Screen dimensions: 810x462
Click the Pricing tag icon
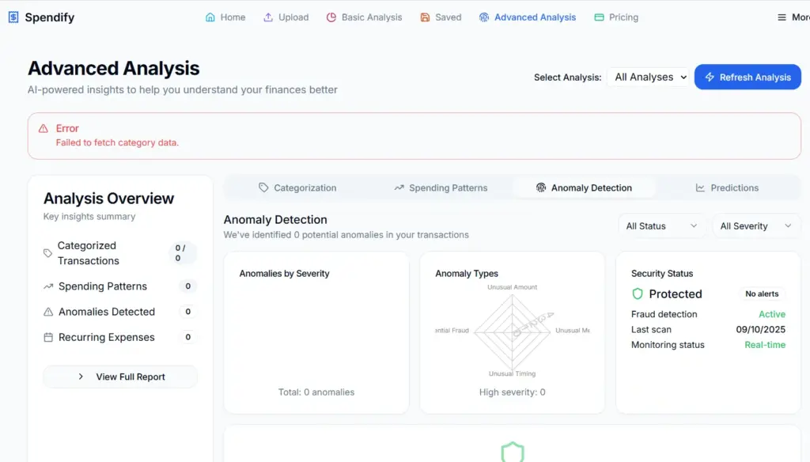click(598, 16)
